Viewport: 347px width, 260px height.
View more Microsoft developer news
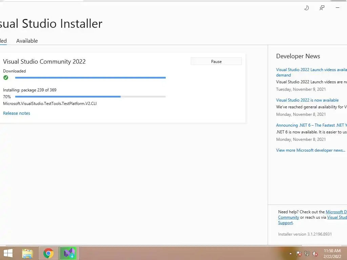311,150
